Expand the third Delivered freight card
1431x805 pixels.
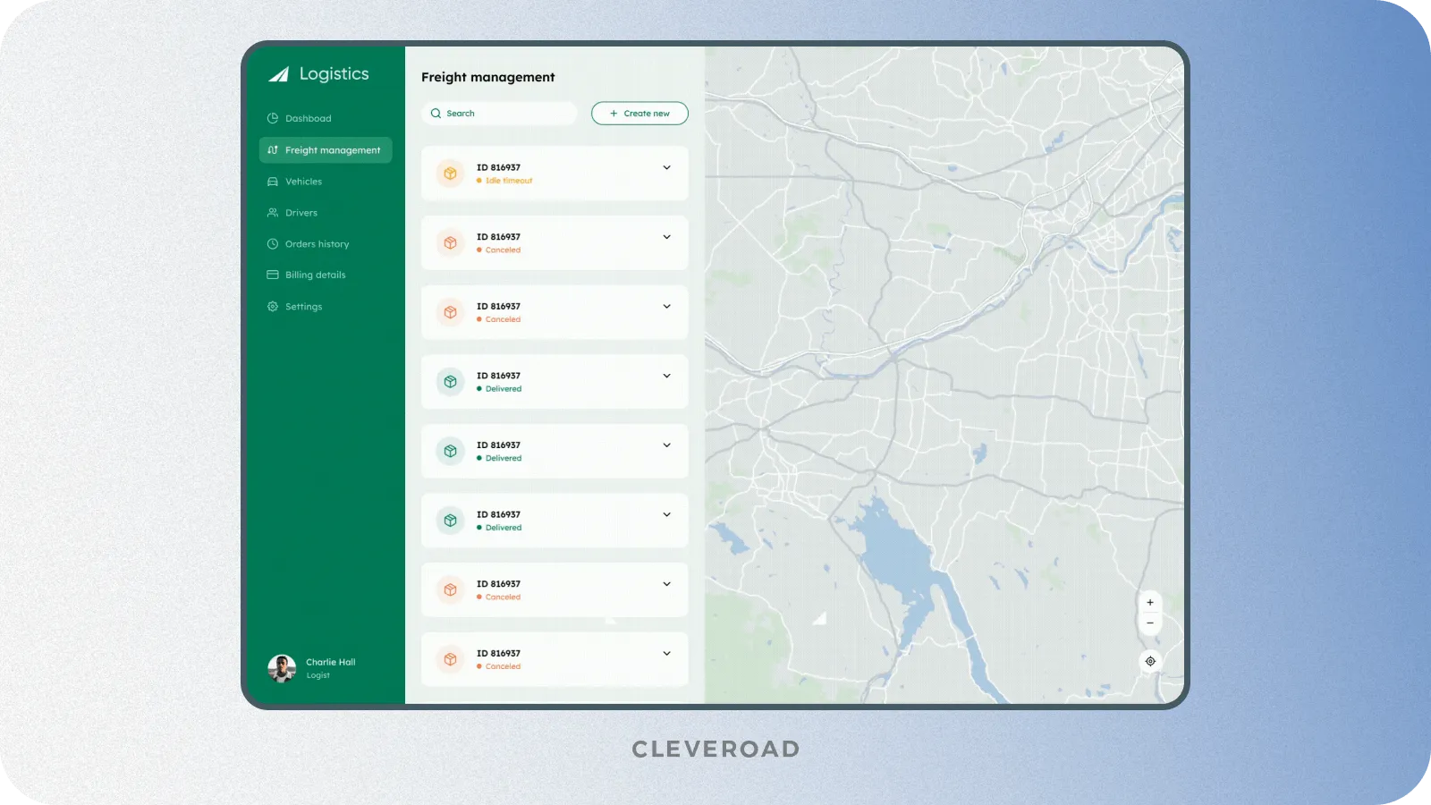[666, 514]
